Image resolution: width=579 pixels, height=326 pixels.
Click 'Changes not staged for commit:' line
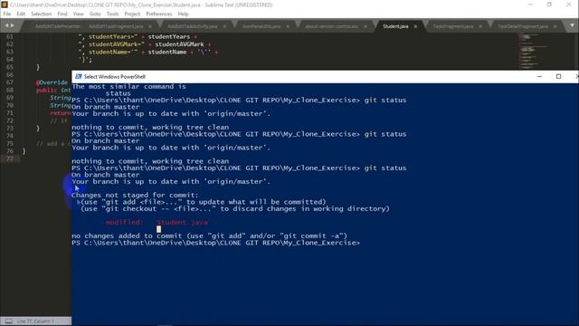135,196
